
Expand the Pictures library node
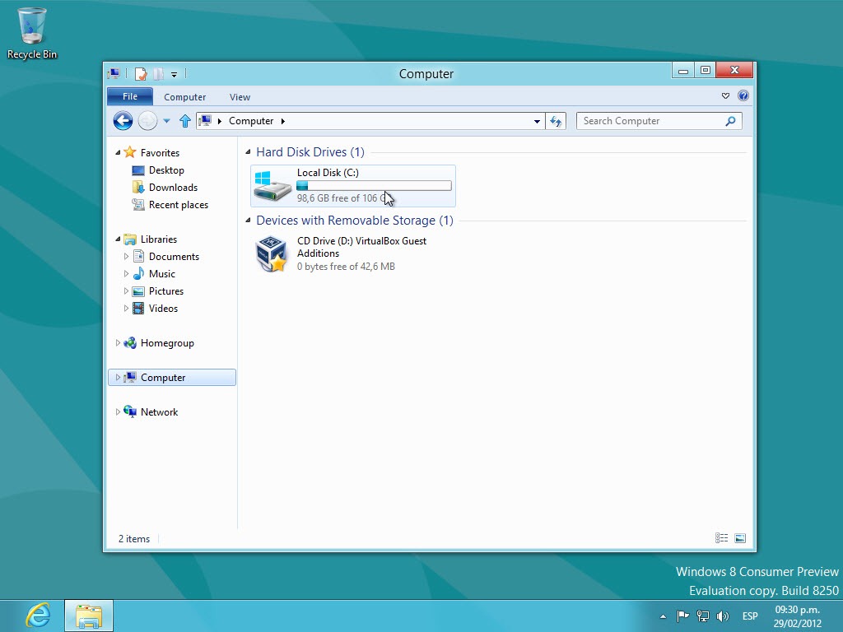(x=126, y=290)
